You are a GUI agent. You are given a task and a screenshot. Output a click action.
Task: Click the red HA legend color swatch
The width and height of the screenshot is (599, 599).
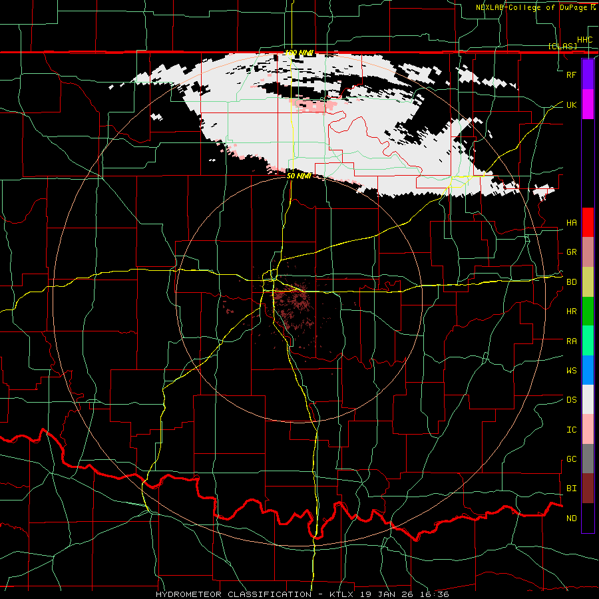588,222
